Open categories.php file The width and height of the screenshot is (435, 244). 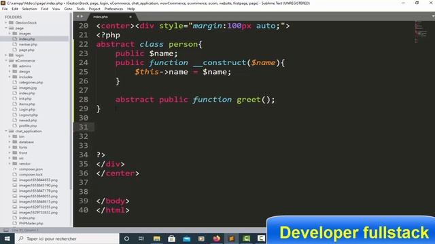pos(31,83)
